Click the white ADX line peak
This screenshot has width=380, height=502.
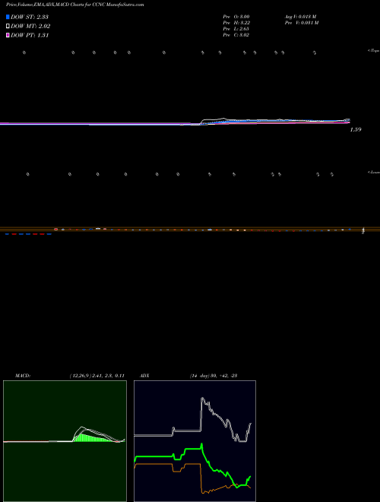tap(202, 399)
